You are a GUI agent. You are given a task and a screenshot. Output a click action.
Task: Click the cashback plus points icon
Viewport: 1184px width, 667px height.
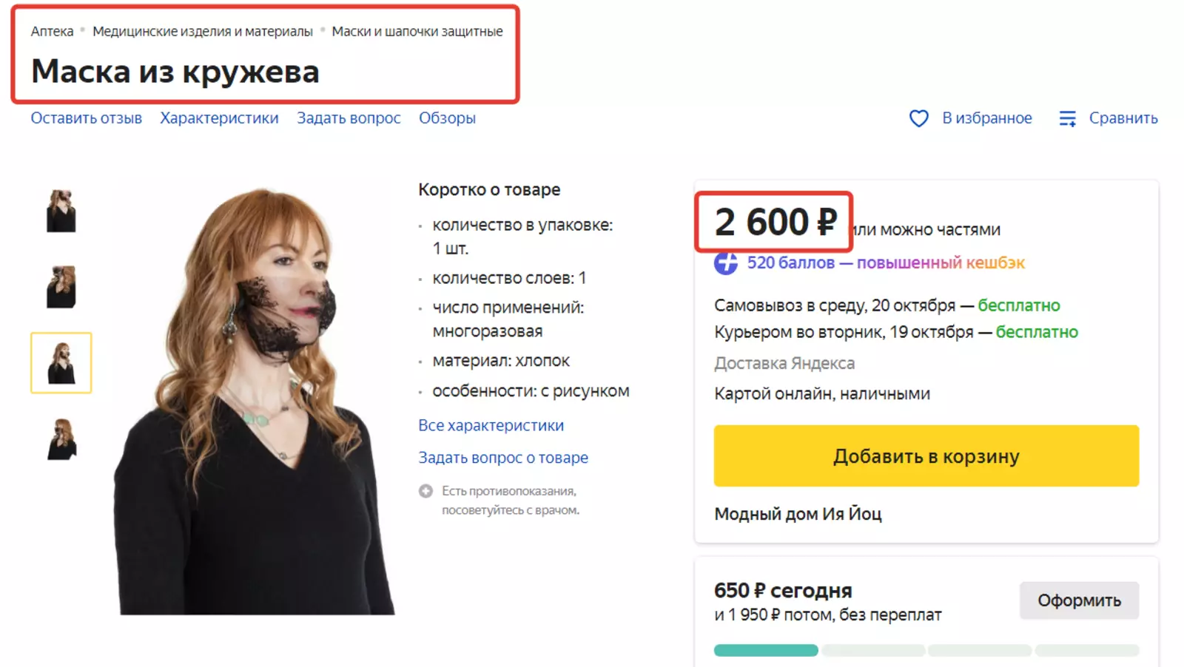726,263
